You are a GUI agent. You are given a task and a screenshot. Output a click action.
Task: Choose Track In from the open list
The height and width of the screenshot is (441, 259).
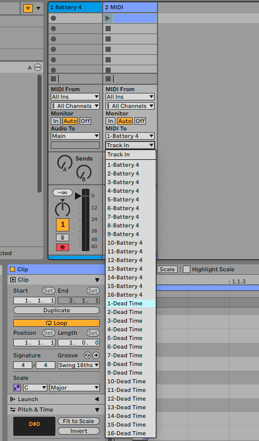click(130, 155)
